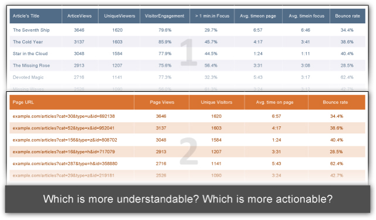Select the 77.9% engagement value
This screenshot has height=220, width=376.
(x=164, y=54)
